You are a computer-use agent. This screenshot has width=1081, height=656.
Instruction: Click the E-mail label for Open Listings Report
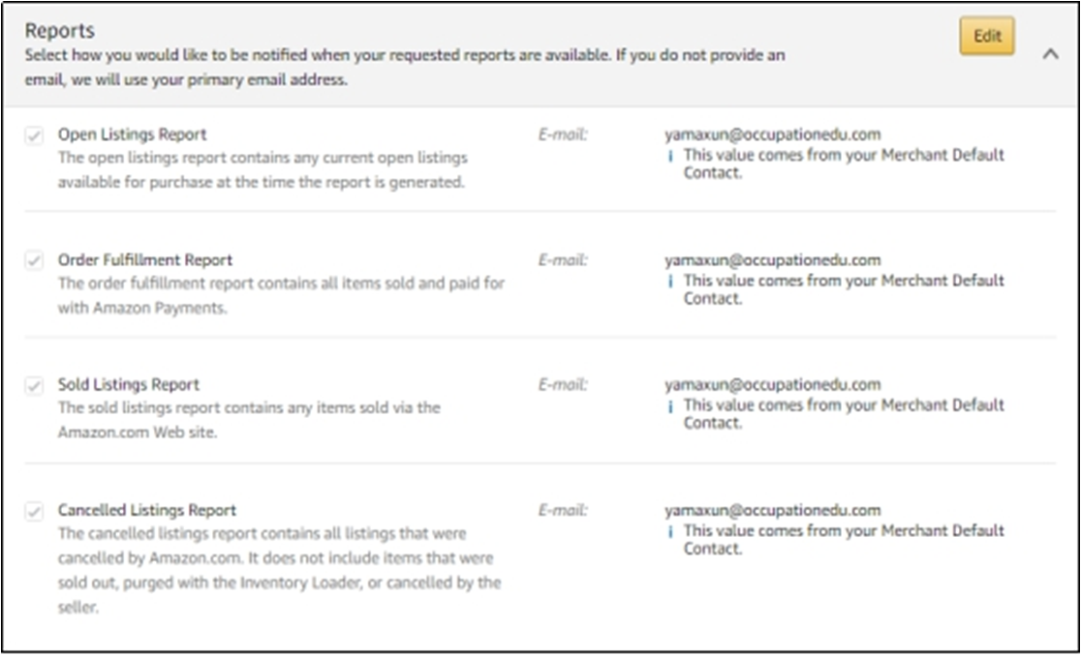tap(563, 134)
